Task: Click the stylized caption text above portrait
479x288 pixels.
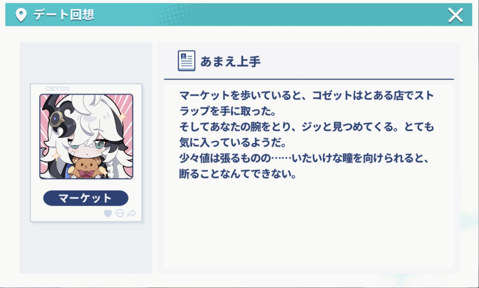Action: pos(57,89)
